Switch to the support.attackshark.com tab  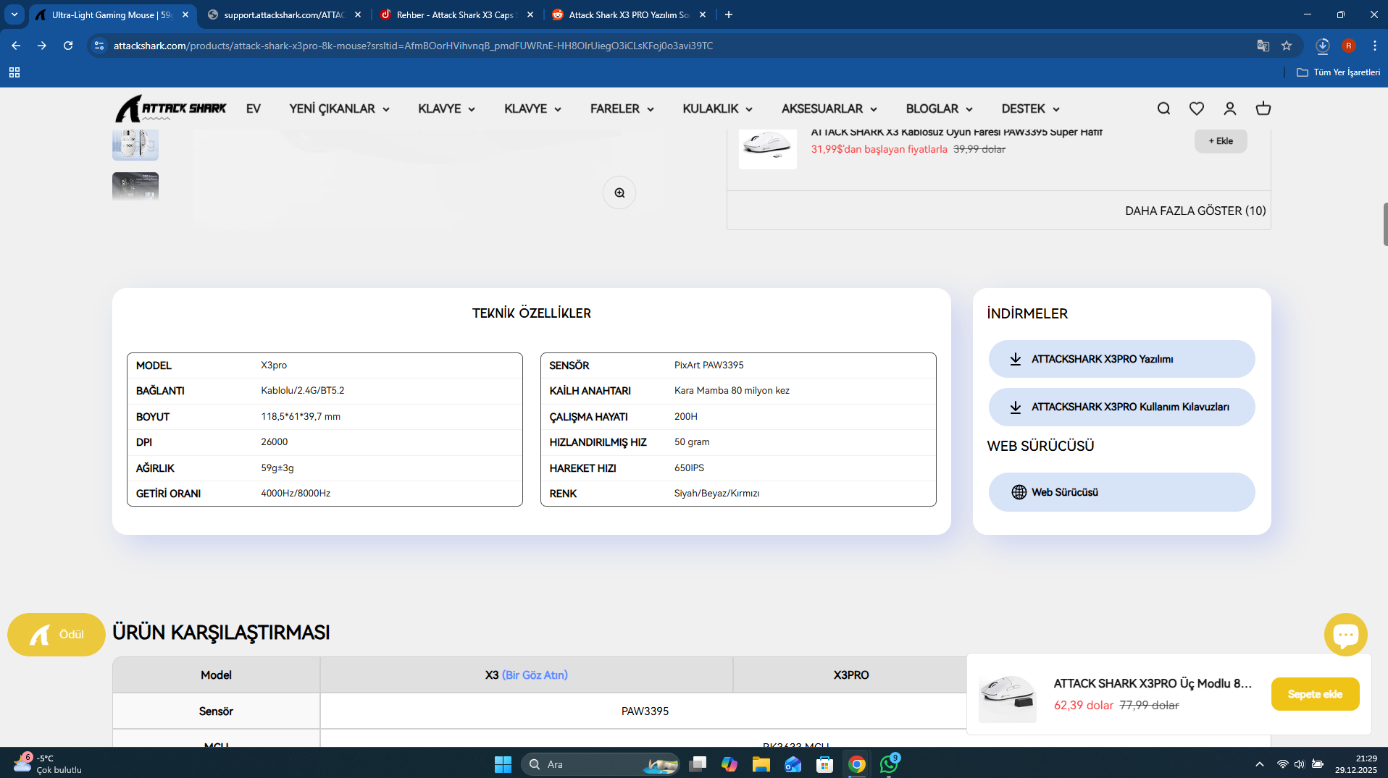coord(284,14)
